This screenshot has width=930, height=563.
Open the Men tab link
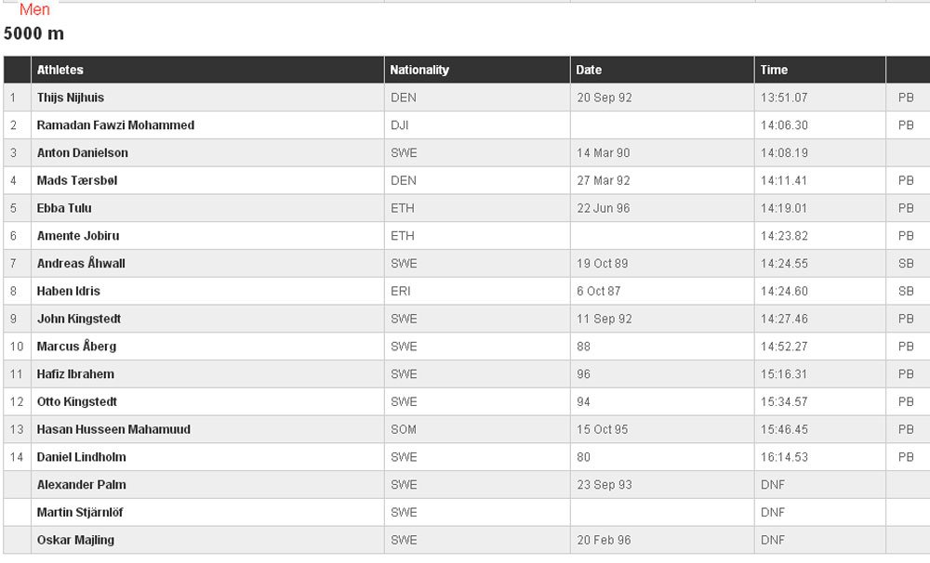(x=34, y=9)
